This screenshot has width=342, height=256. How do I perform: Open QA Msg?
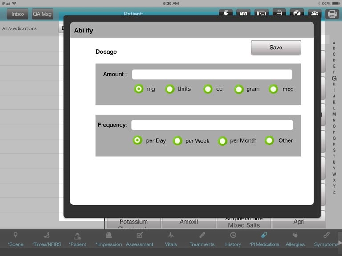pyautogui.click(x=42, y=14)
